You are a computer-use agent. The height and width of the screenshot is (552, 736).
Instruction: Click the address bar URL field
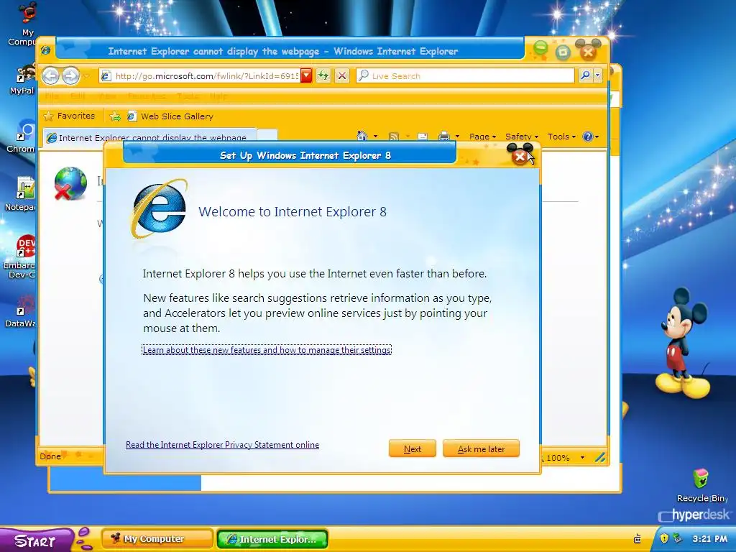point(201,75)
